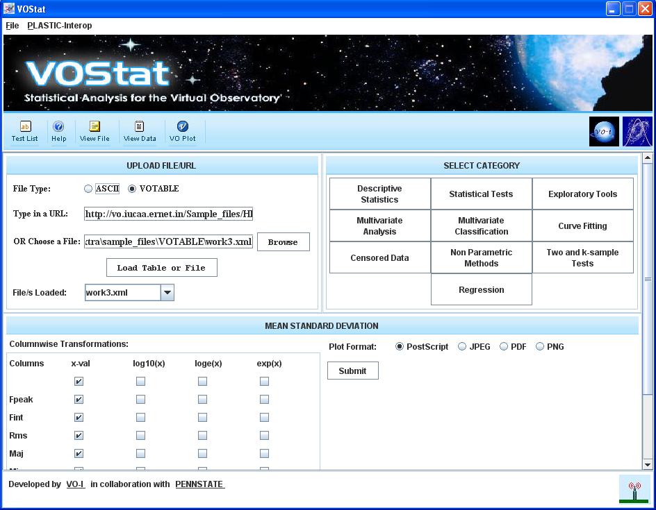Enable log10(x) checkbox for Fint
The image size is (656, 510).
140,417
